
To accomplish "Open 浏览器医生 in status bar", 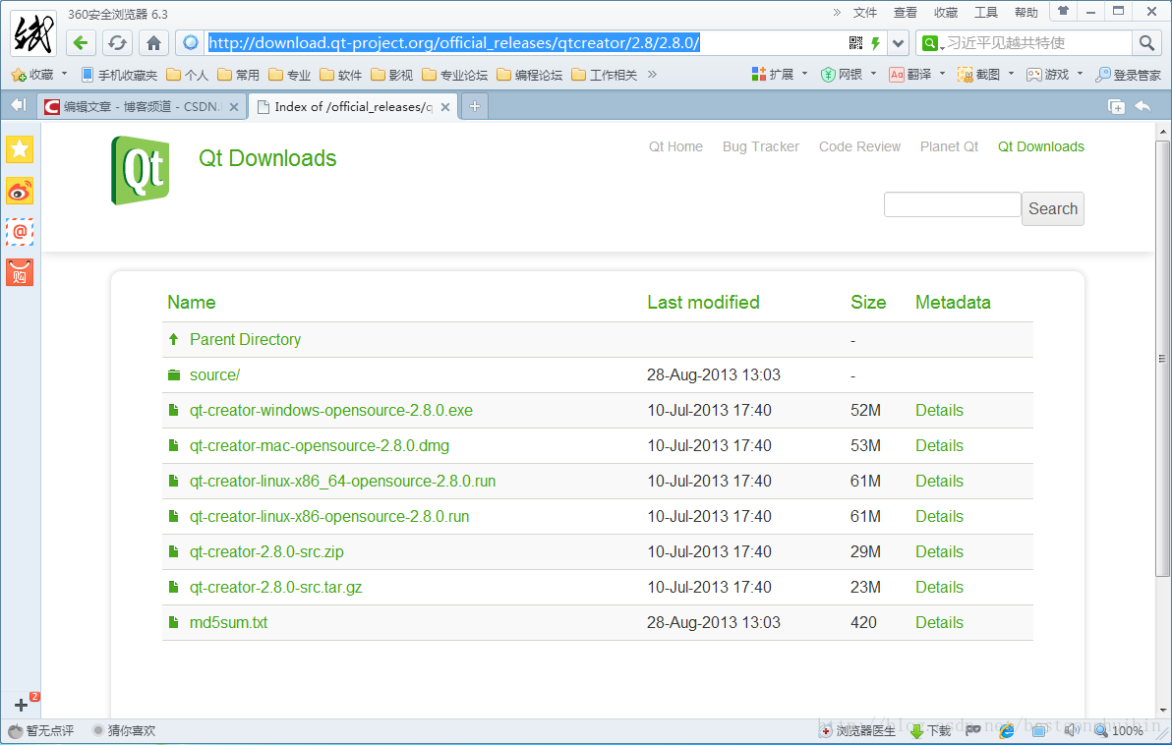I will pyautogui.click(x=857, y=731).
